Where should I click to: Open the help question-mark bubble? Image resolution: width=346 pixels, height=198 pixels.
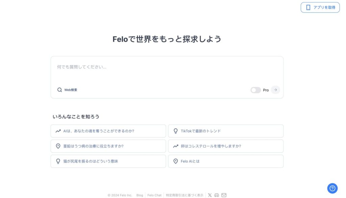point(332,189)
